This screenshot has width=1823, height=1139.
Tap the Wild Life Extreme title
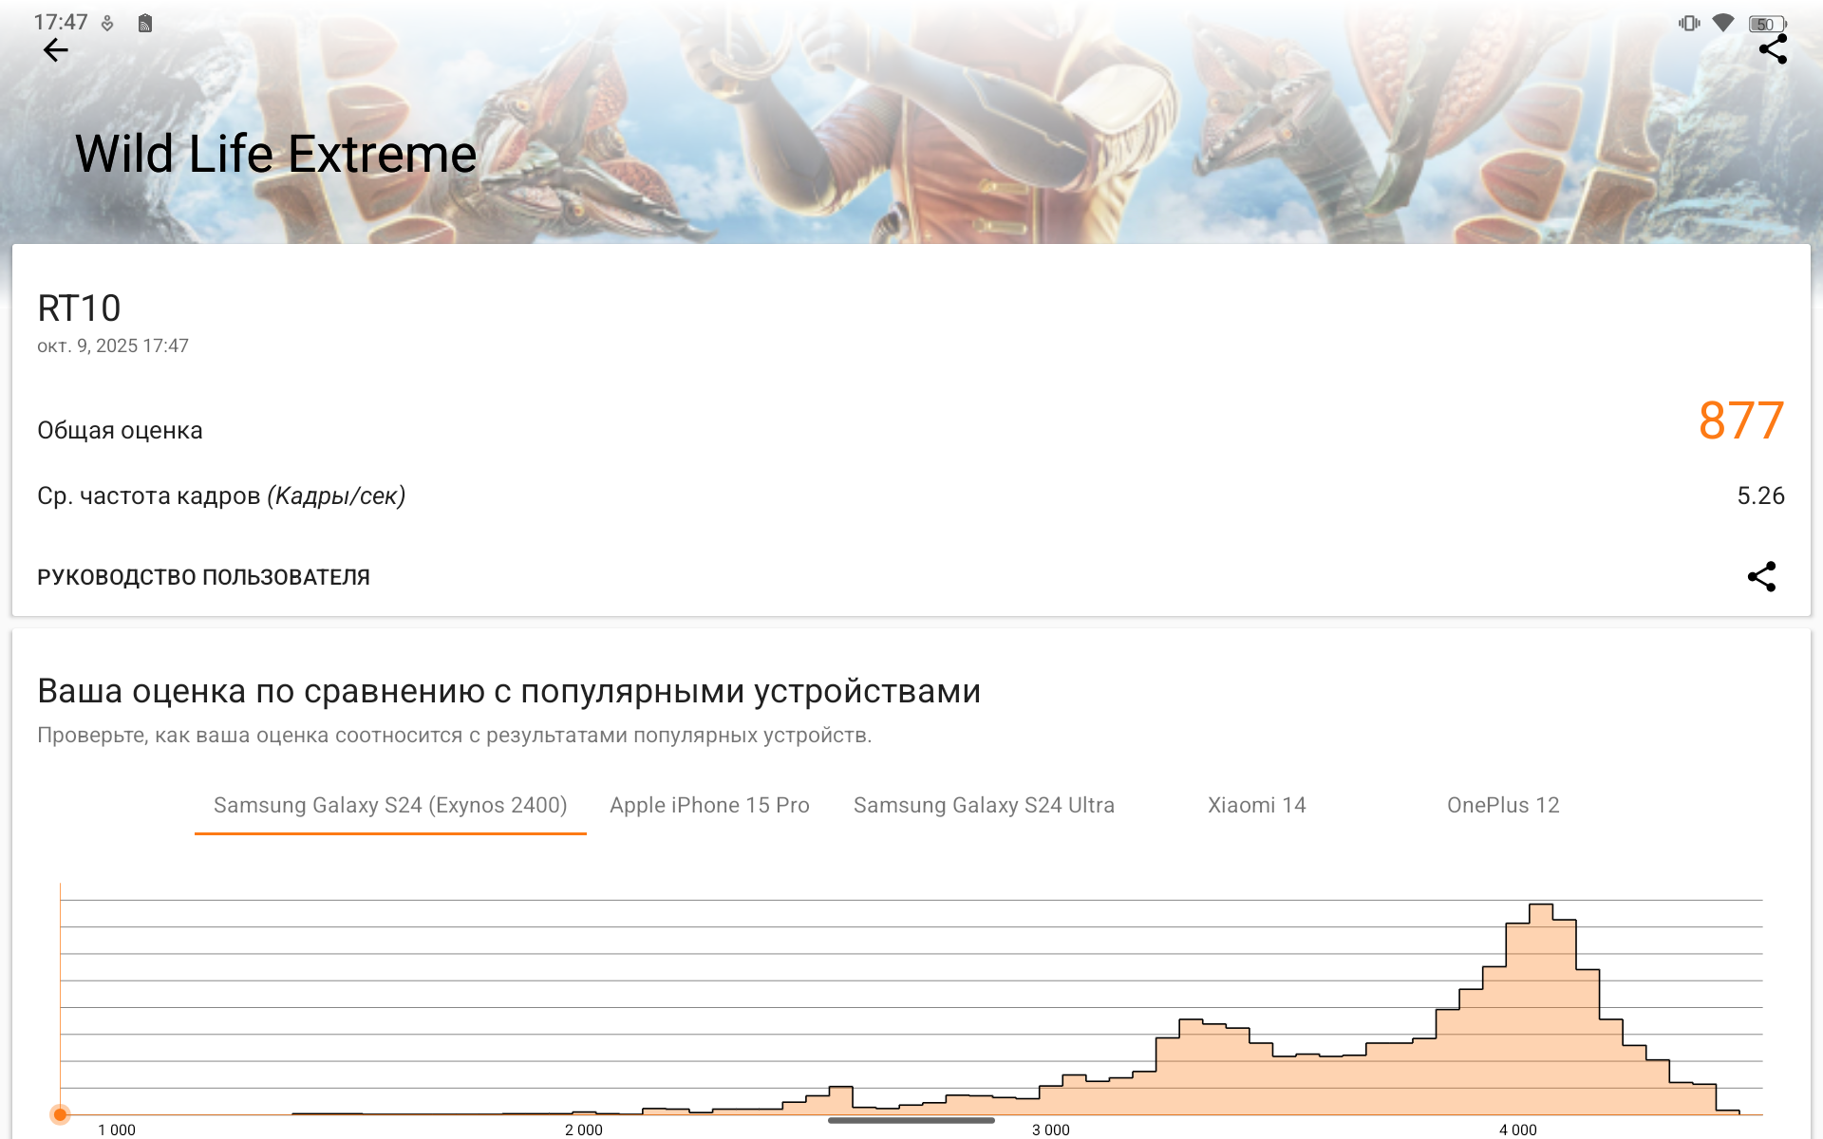pyautogui.click(x=275, y=154)
